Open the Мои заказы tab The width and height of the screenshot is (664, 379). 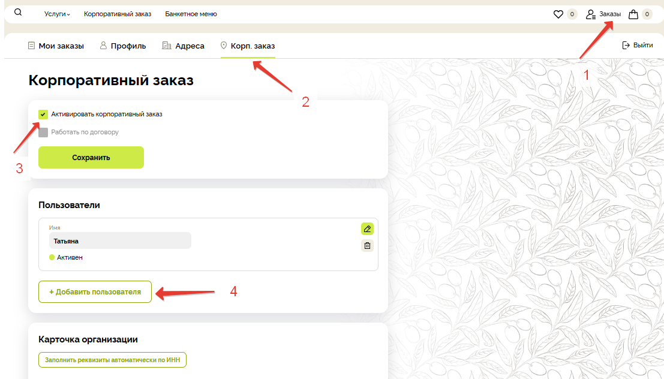56,46
